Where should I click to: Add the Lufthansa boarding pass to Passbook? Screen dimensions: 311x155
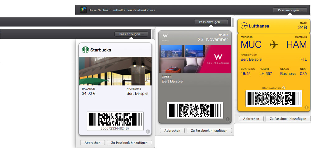tap(288, 119)
